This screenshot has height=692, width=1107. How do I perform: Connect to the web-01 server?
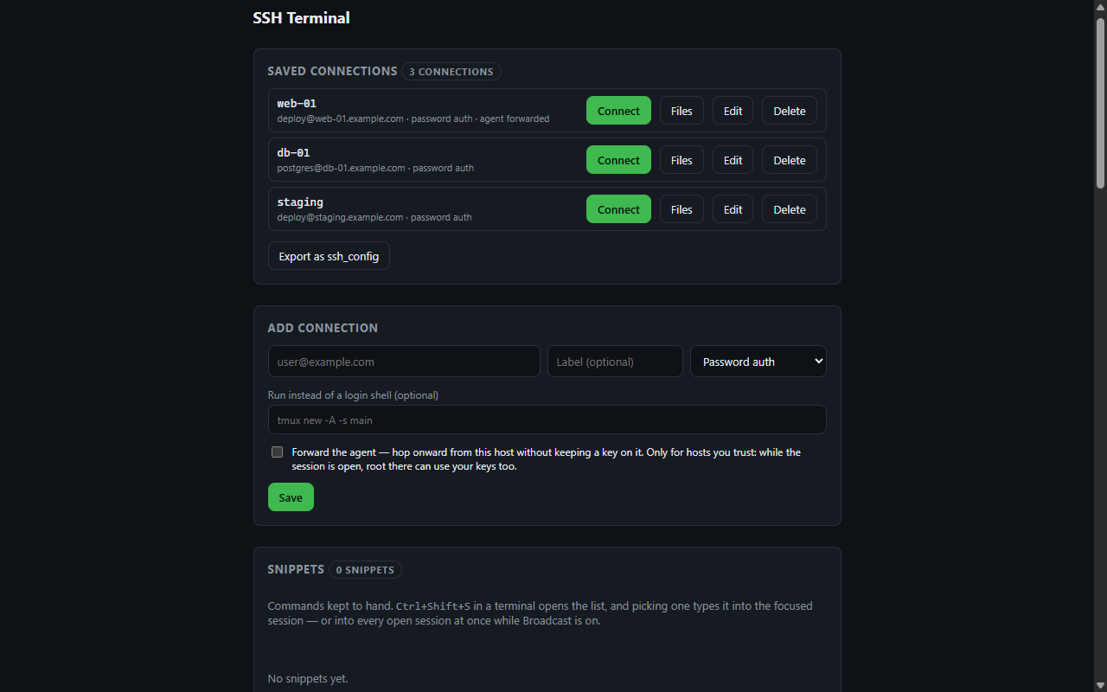(x=618, y=111)
